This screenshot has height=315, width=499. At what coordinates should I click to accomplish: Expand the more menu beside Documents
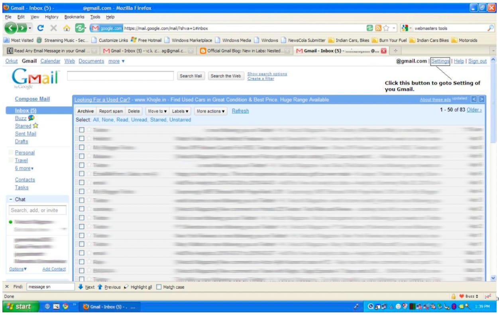coord(116,61)
